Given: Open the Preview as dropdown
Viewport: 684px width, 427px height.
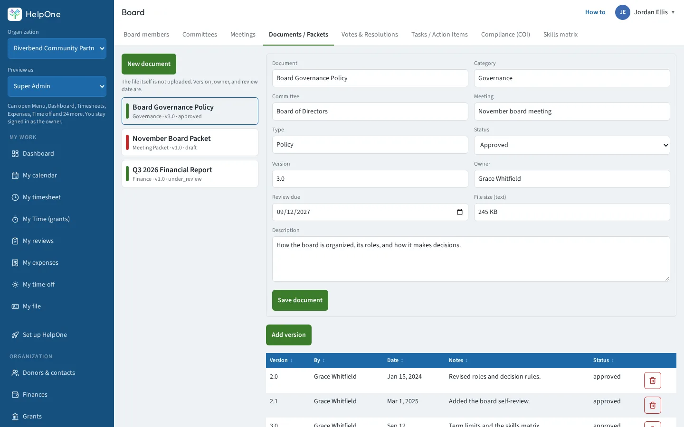Looking at the screenshot, I should click(57, 86).
